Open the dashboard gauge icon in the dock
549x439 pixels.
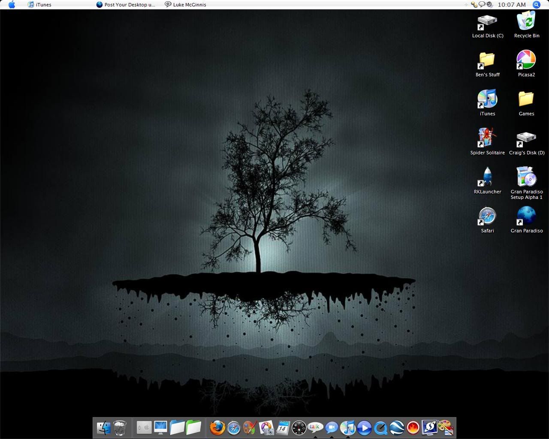299,427
